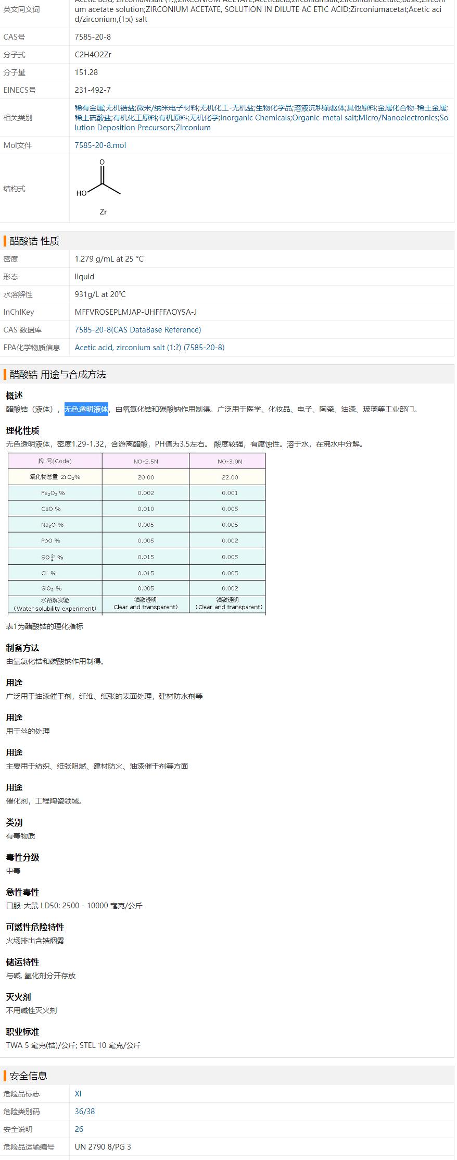
Task: Click the 安全信息 section header
Action: [29, 1076]
